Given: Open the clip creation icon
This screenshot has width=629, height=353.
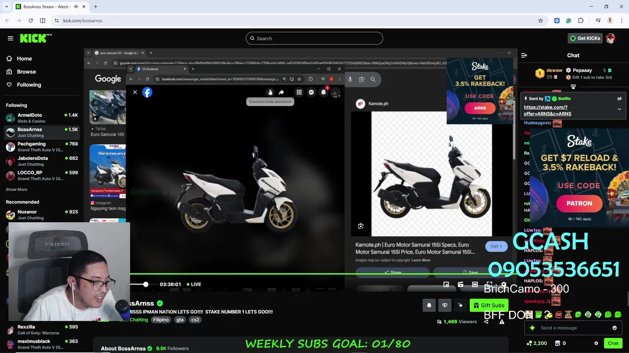Looking at the screenshot, I should coord(460,284).
